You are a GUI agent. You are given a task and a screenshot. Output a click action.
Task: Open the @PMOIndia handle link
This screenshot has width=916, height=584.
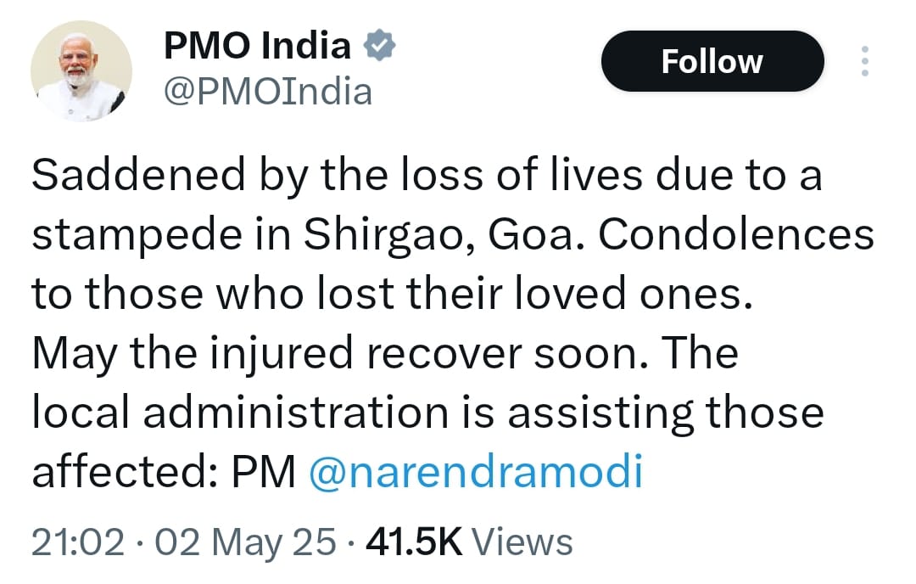(268, 93)
